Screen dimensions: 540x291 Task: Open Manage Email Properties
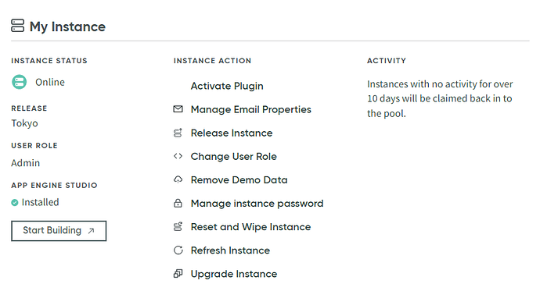(x=250, y=109)
